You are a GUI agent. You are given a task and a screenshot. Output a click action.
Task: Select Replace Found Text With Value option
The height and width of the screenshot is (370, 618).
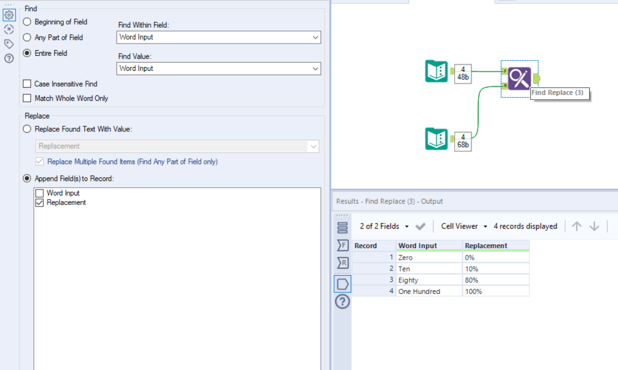pos(27,129)
